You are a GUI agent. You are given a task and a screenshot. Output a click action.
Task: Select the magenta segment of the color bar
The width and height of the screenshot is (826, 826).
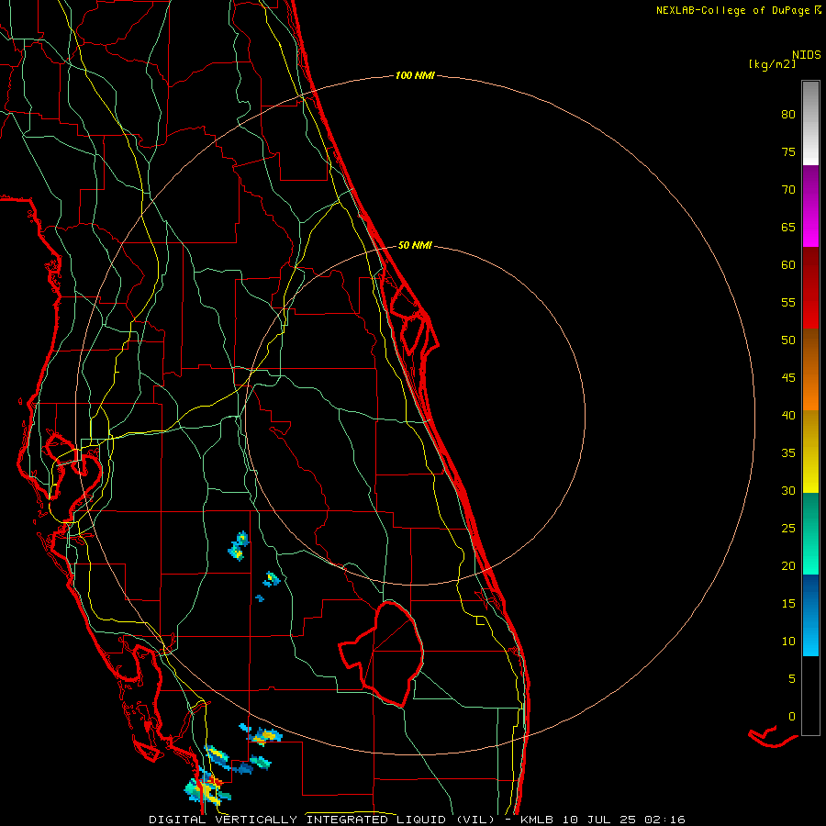(810, 206)
